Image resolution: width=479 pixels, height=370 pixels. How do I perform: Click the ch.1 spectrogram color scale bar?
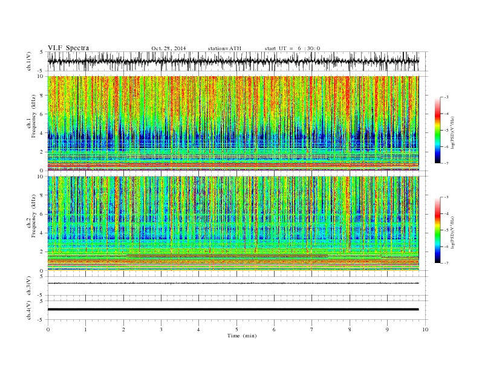point(437,130)
